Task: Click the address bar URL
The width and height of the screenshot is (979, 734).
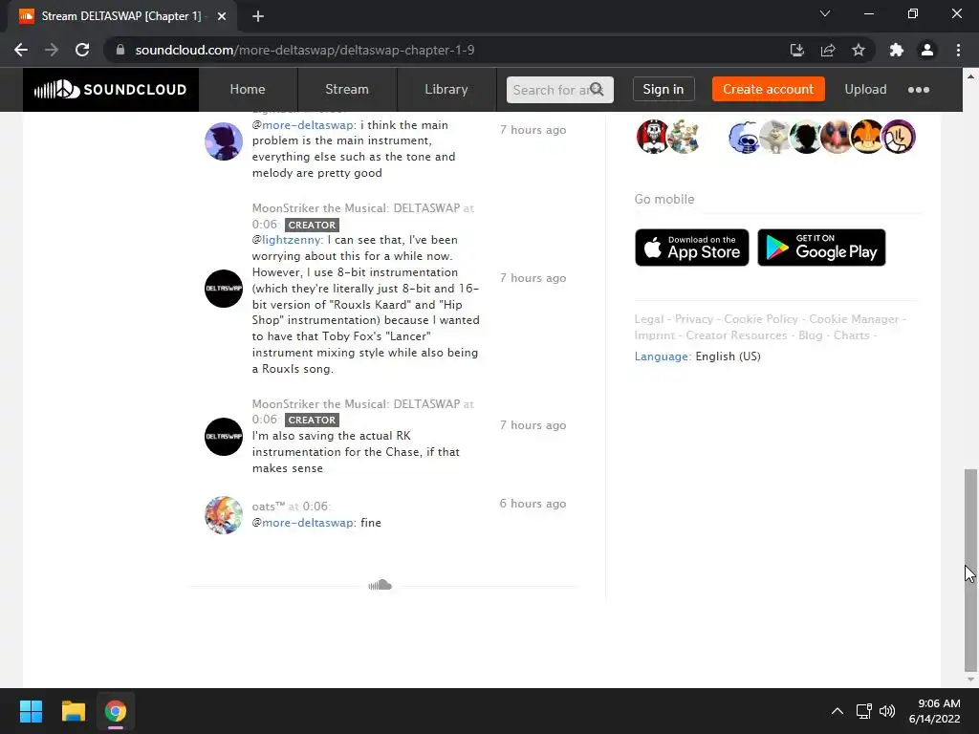Action: 305,50
